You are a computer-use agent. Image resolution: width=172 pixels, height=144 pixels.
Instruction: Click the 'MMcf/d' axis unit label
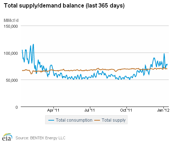[x=11, y=21]
